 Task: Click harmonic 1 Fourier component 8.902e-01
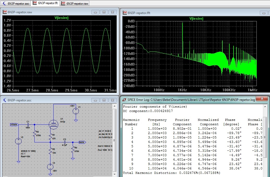click(x=182, y=129)
